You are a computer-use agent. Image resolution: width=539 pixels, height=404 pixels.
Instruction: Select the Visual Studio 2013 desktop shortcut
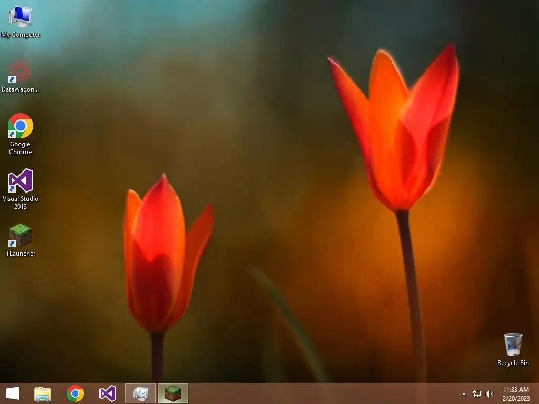click(x=21, y=189)
